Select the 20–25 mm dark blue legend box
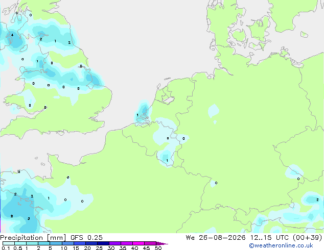 click(91, 243)
